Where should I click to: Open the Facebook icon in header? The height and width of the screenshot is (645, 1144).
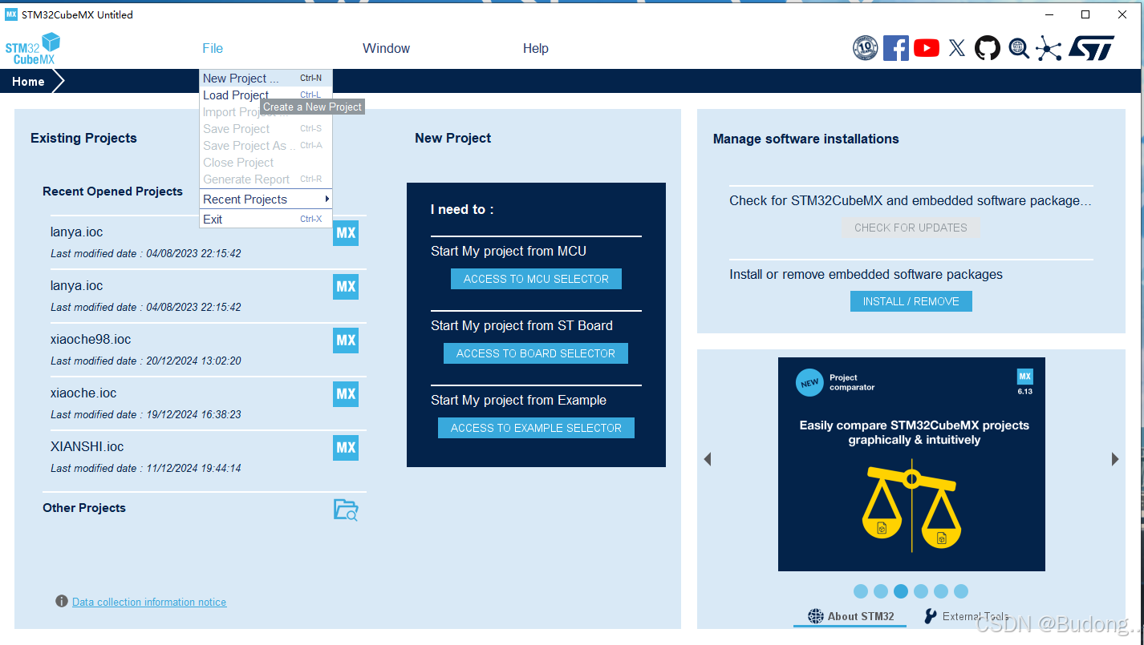coord(896,48)
